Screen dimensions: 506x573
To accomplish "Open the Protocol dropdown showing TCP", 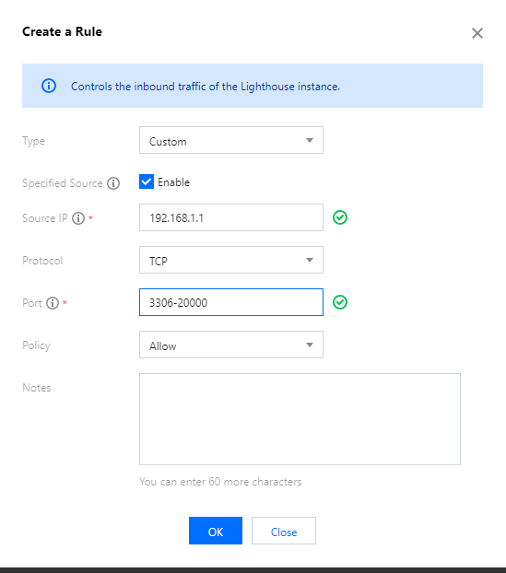I will [x=231, y=260].
